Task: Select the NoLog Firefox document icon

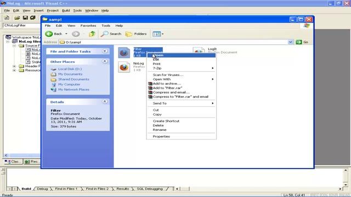Action: coord(124,67)
